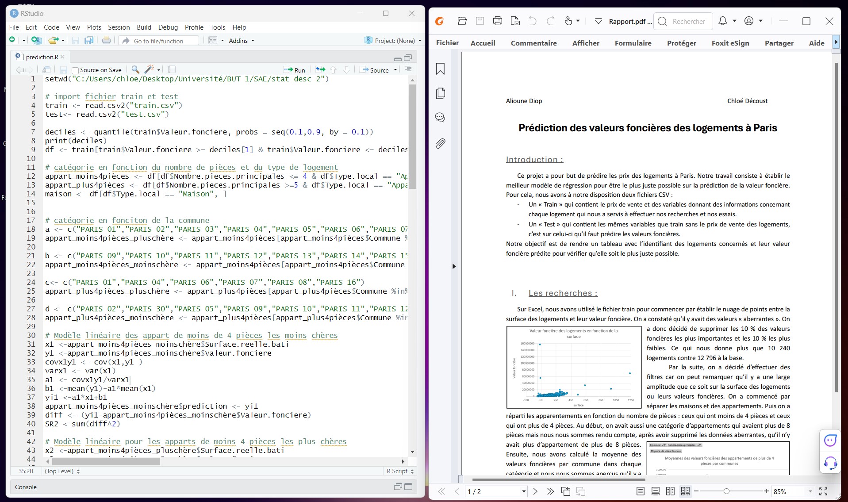Enable Source on Save
Image resolution: width=848 pixels, height=502 pixels.
[75, 69]
